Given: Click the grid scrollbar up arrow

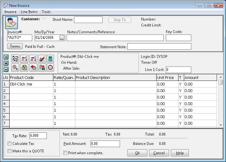Looking at the screenshot, I should point(221,77).
